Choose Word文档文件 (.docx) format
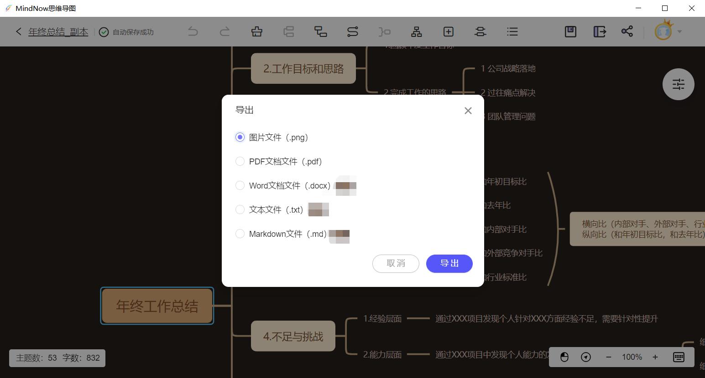Screen dimensions: 705x378 [240, 185]
